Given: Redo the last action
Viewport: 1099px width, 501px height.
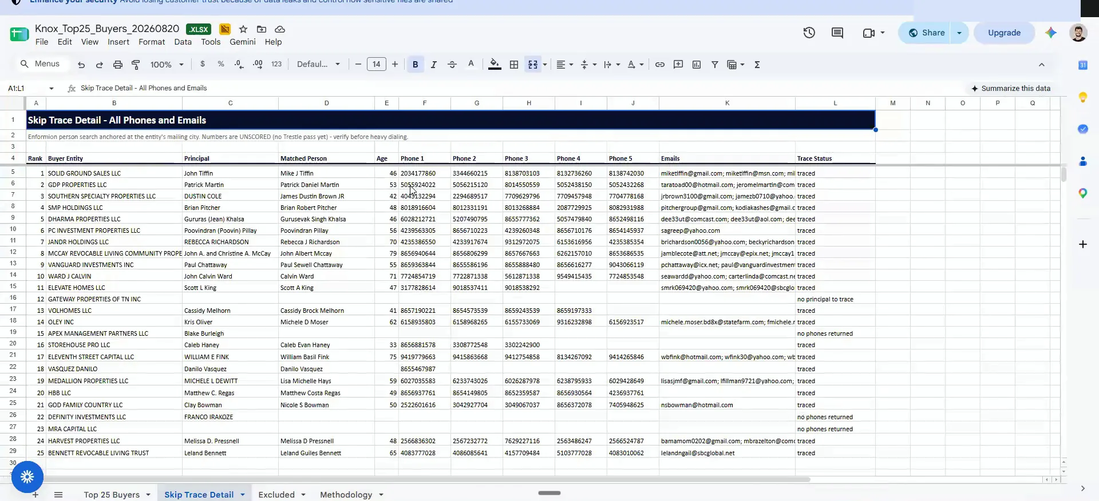Looking at the screenshot, I should click(100, 65).
